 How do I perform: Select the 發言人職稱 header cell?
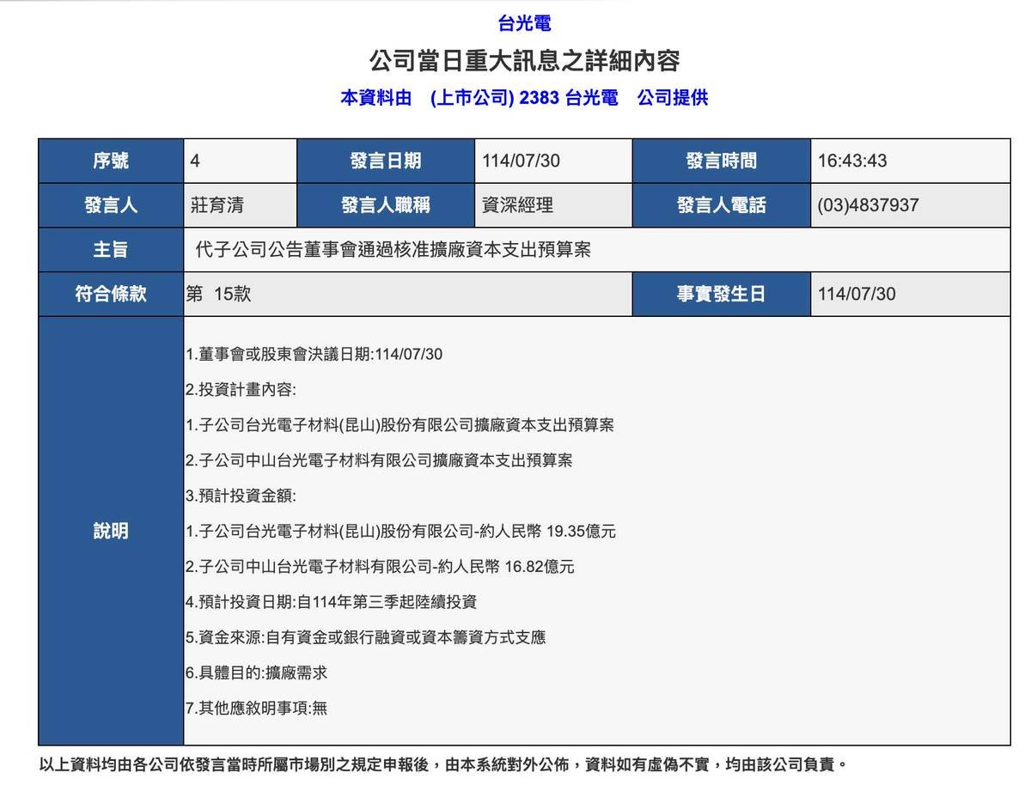point(387,205)
